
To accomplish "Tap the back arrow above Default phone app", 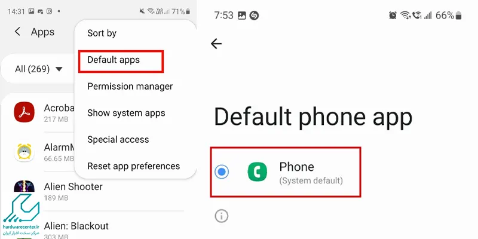I will (216, 44).
